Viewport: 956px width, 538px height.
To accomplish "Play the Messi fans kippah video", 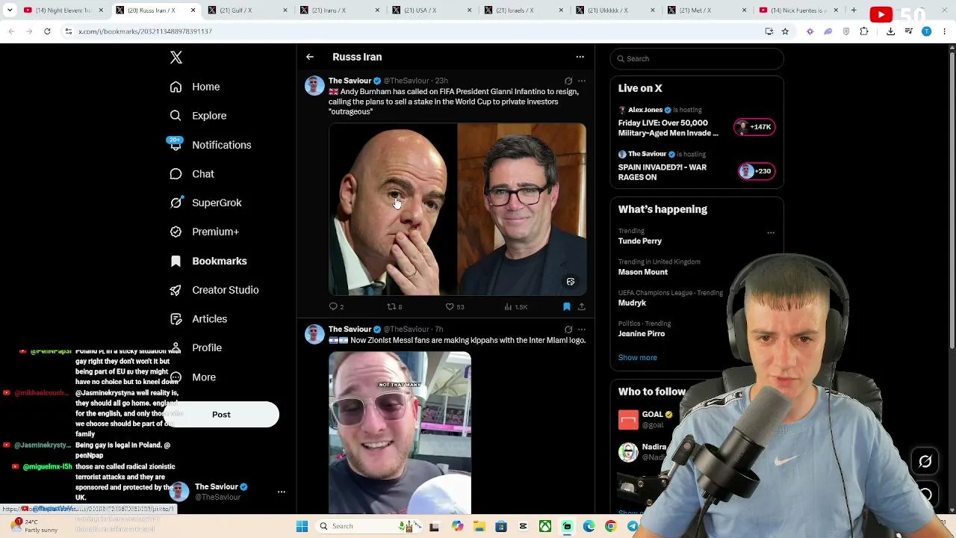I will coord(400,433).
